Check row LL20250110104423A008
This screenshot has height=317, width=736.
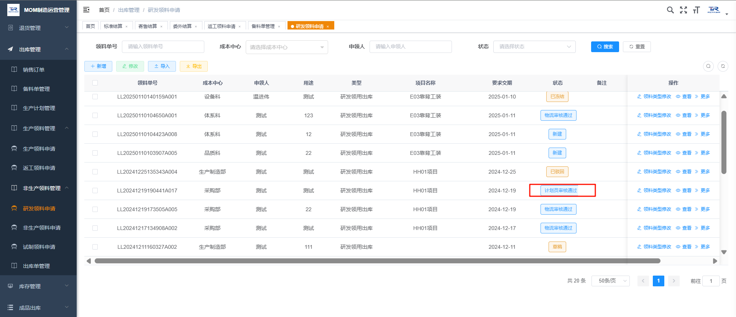click(x=95, y=134)
